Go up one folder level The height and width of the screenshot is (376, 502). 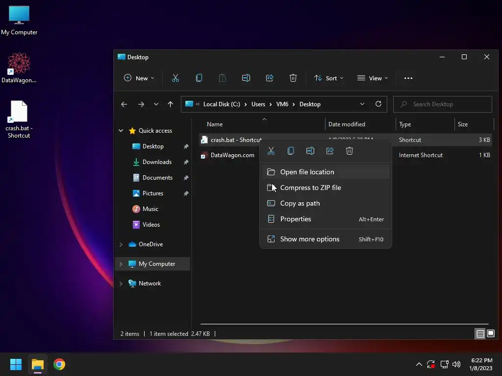(170, 104)
